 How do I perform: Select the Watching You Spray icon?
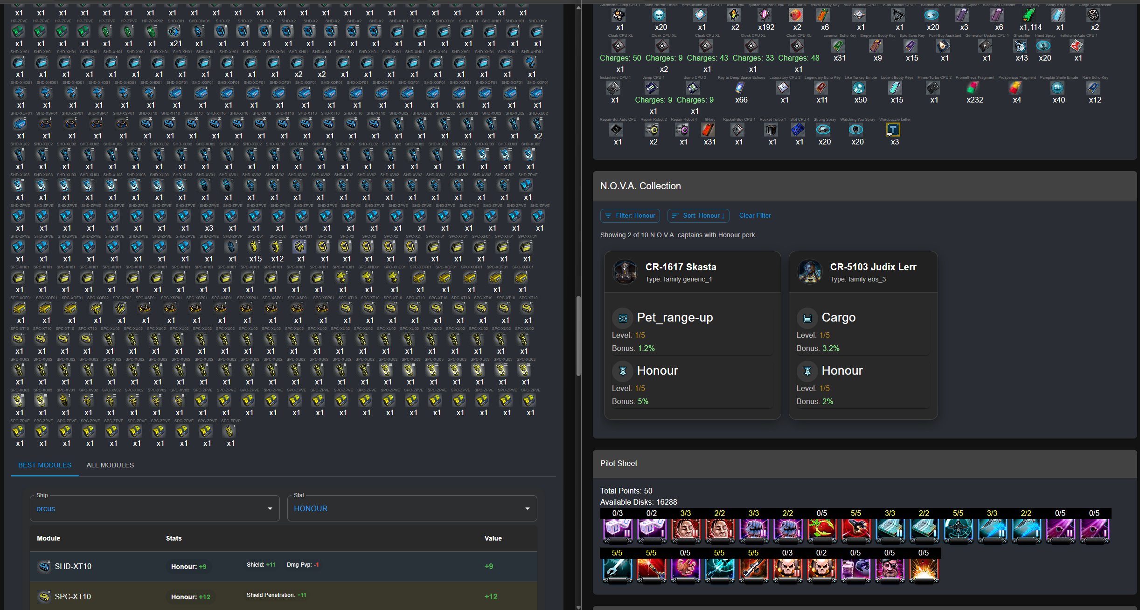click(x=856, y=130)
